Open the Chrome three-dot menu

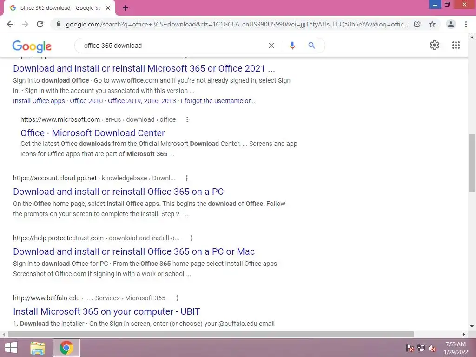point(466,24)
